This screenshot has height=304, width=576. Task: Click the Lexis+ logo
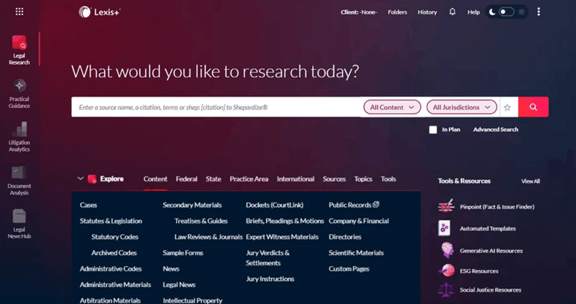[x=100, y=12]
